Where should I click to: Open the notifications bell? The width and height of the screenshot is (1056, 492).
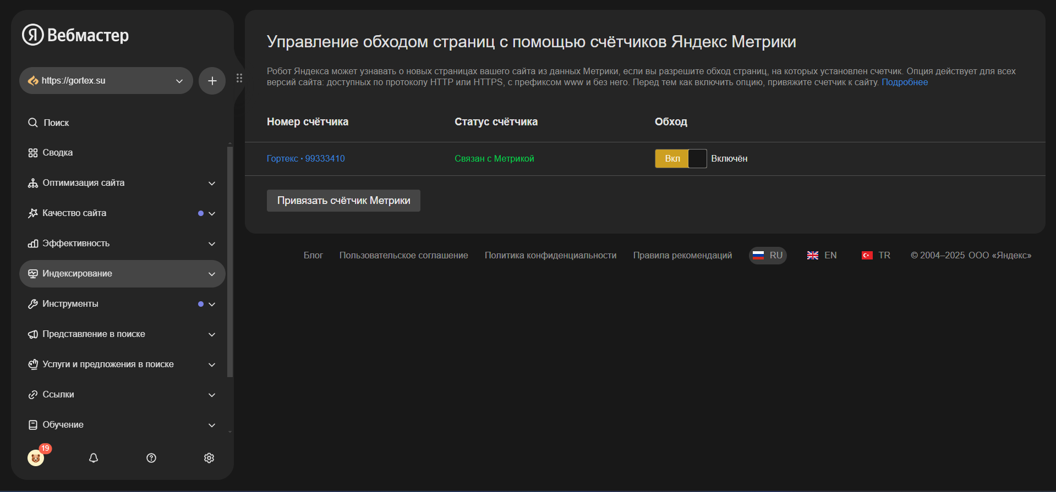click(x=94, y=458)
